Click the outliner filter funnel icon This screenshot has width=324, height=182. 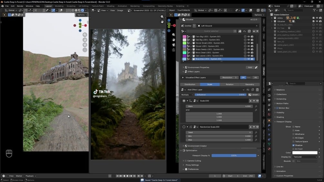314,10
